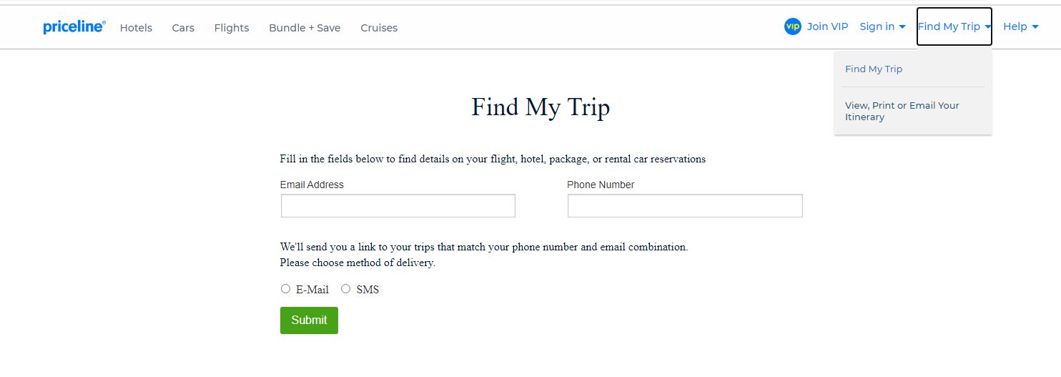This screenshot has width=1061, height=377.
Task: Click the priceline logo
Action: point(74,27)
